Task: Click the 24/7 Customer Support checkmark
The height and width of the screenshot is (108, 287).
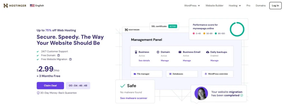Action: (x=38, y=52)
